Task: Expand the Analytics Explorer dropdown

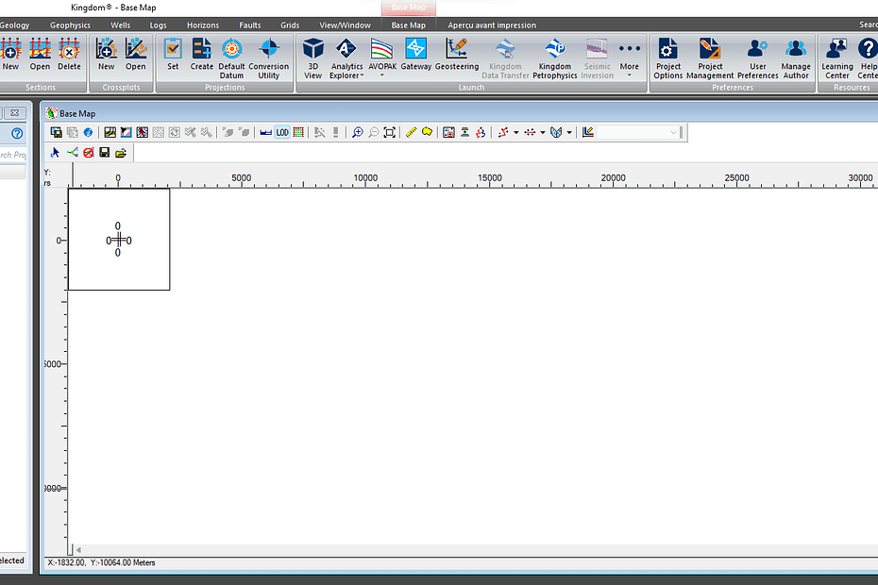Action: tap(346, 58)
